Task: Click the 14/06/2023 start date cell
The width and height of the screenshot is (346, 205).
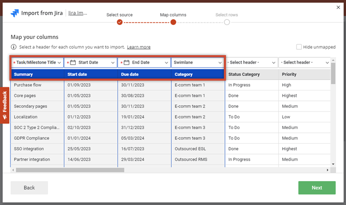Action: (x=91, y=159)
